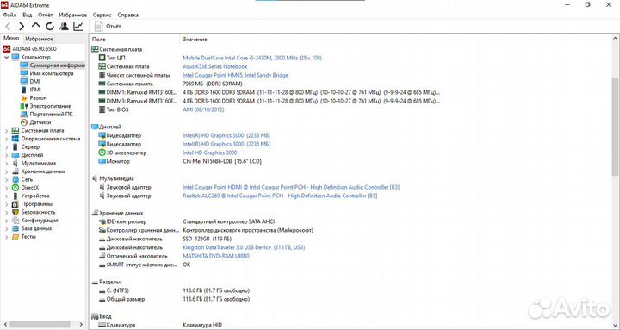The width and height of the screenshot is (620, 330).
Task: Click the Программы icon in the tree
Action: (15, 204)
